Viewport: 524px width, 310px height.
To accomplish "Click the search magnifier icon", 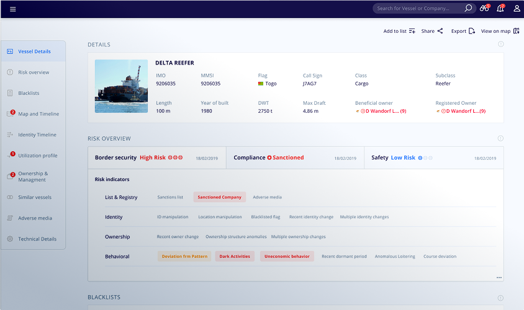I will (x=468, y=8).
